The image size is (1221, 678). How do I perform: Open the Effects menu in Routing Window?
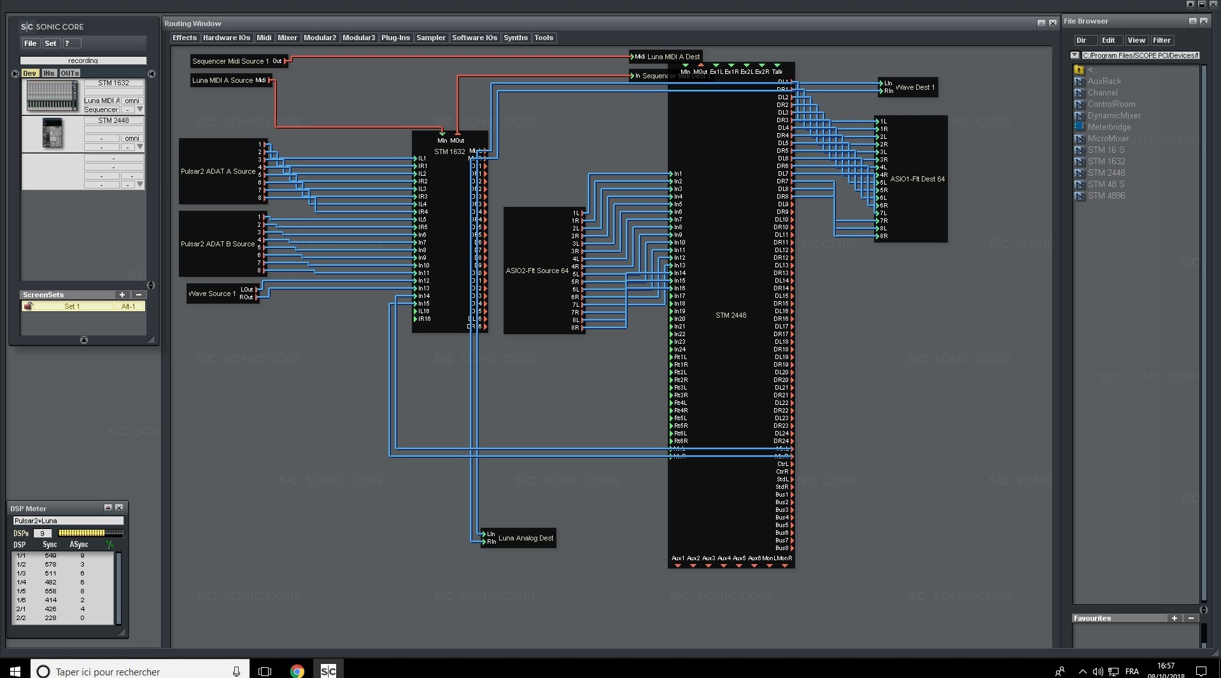point(185,38)
